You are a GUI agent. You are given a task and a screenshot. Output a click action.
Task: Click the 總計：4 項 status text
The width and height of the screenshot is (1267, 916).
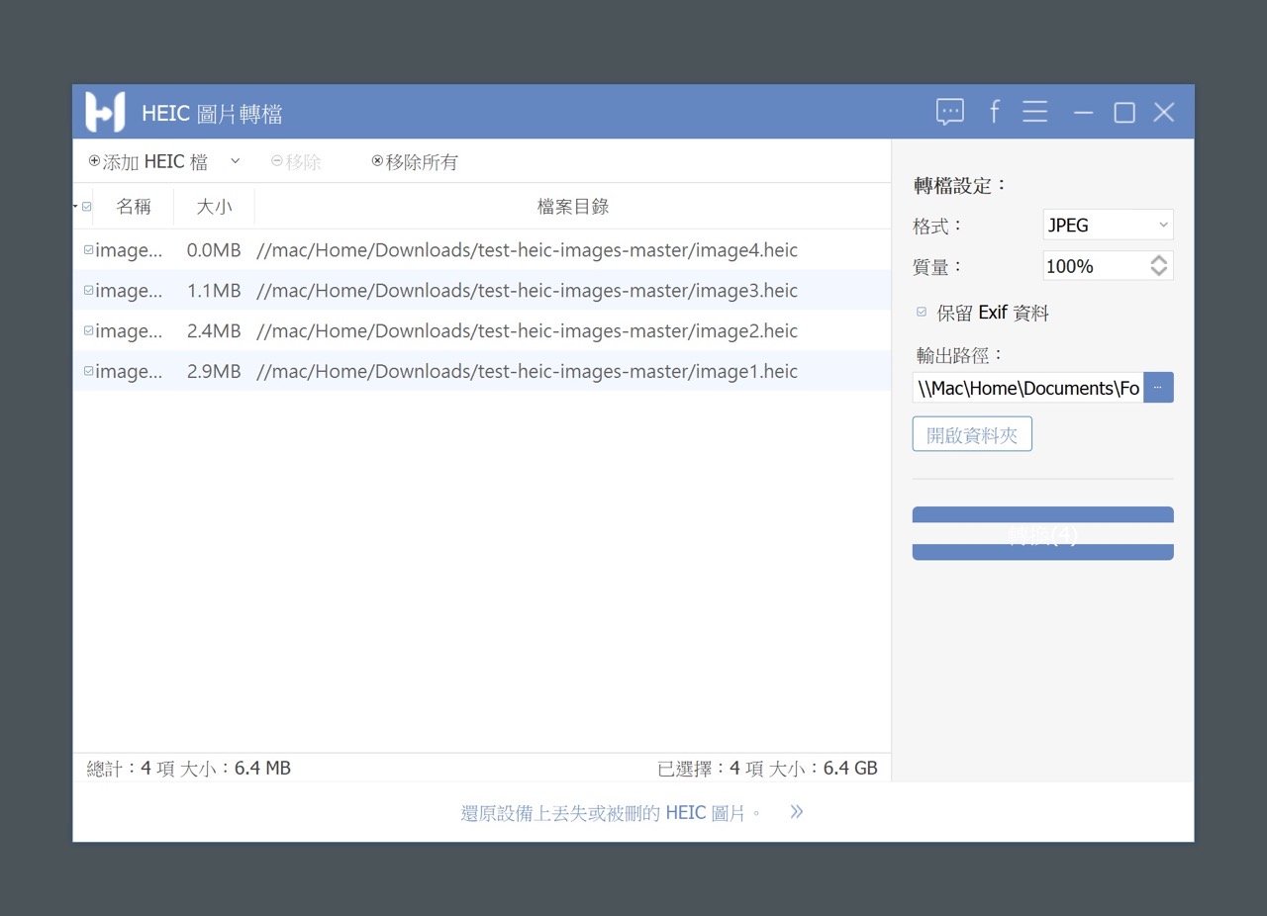tap(132, 768)
